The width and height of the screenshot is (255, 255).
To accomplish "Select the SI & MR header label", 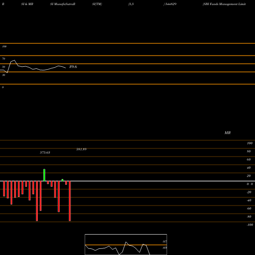I will [27, 4].
